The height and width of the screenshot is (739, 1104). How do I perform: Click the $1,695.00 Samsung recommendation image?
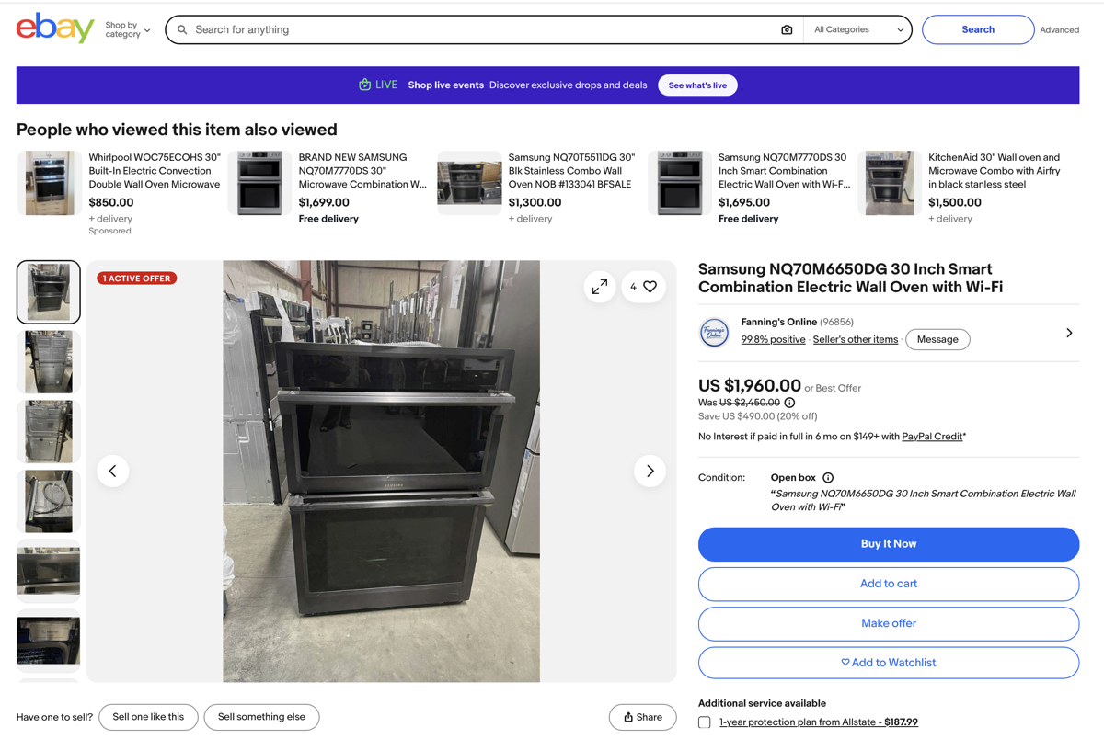point(680,183)
